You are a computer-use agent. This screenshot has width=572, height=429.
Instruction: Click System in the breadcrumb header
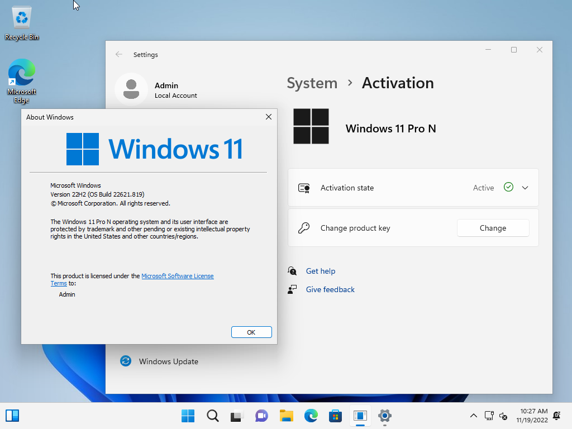coord(312,83)
